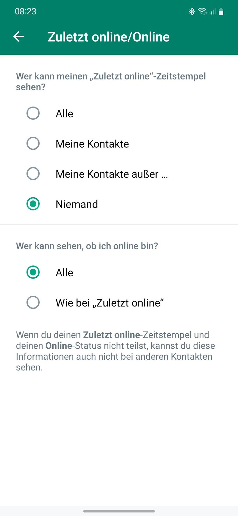Tap bold 'Zuletzt online' in the footer note
The width and height of the screenshot is (238, 516).
tap(111, 335)
